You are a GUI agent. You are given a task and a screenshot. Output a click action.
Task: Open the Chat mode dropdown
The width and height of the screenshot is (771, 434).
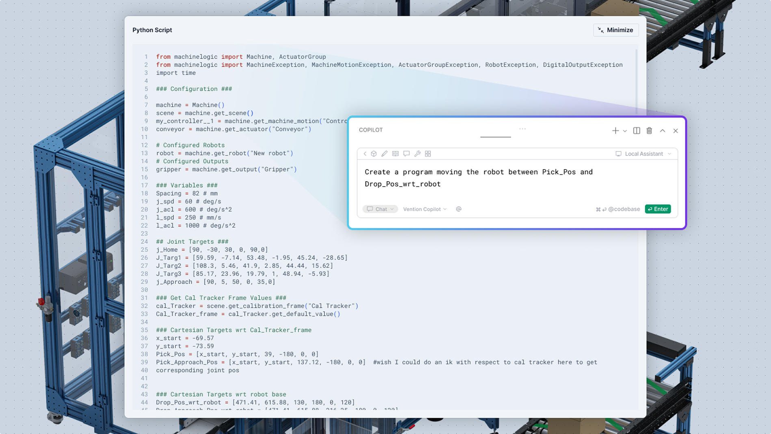click(x=380, y=209)
